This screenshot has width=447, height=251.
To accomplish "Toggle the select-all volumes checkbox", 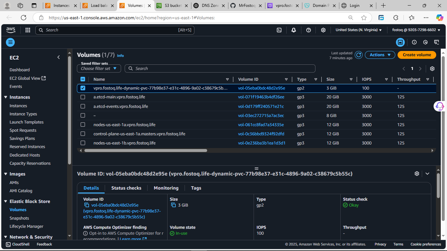I will point(83,79).
